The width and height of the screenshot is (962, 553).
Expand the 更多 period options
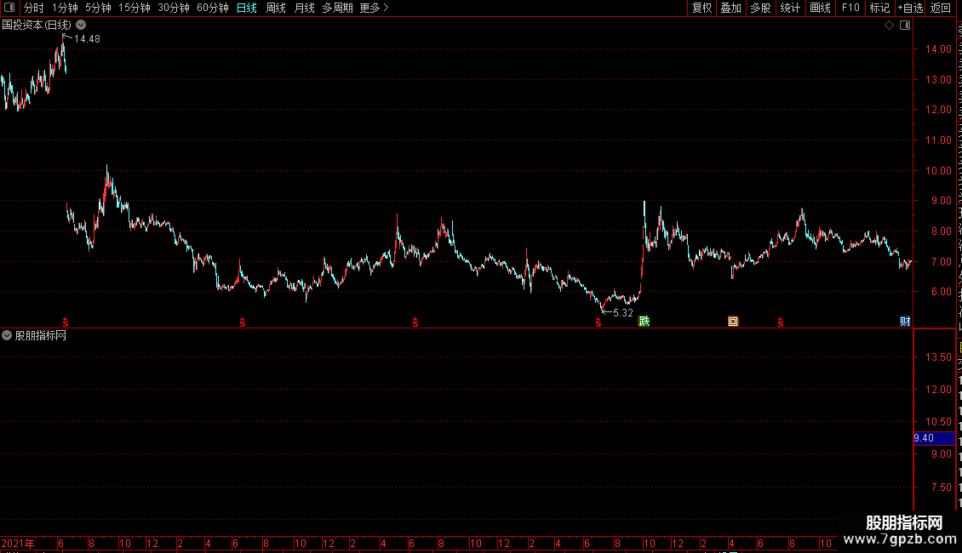(x=374, y=8)
